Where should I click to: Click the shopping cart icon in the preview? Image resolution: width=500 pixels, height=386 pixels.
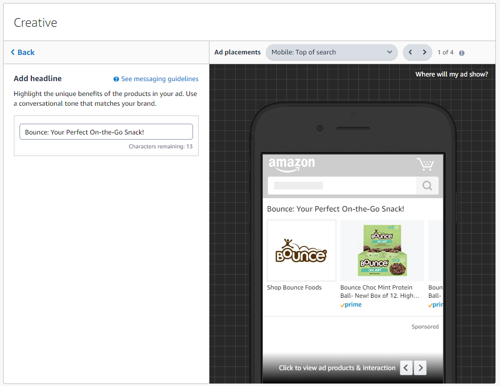[x=426, y=164]
